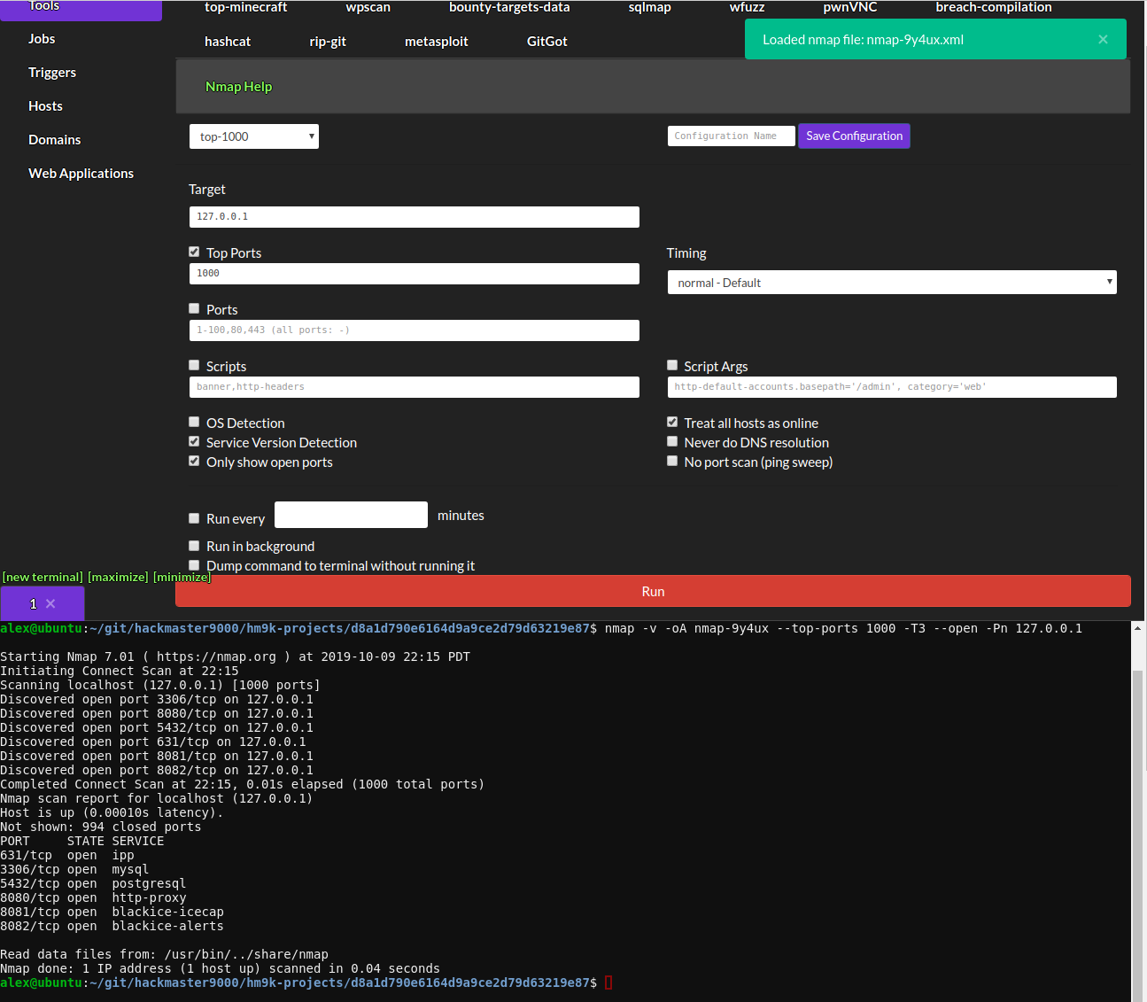Go to Jobs in the sidebar
The image size is (1147, 1002).
42,39
